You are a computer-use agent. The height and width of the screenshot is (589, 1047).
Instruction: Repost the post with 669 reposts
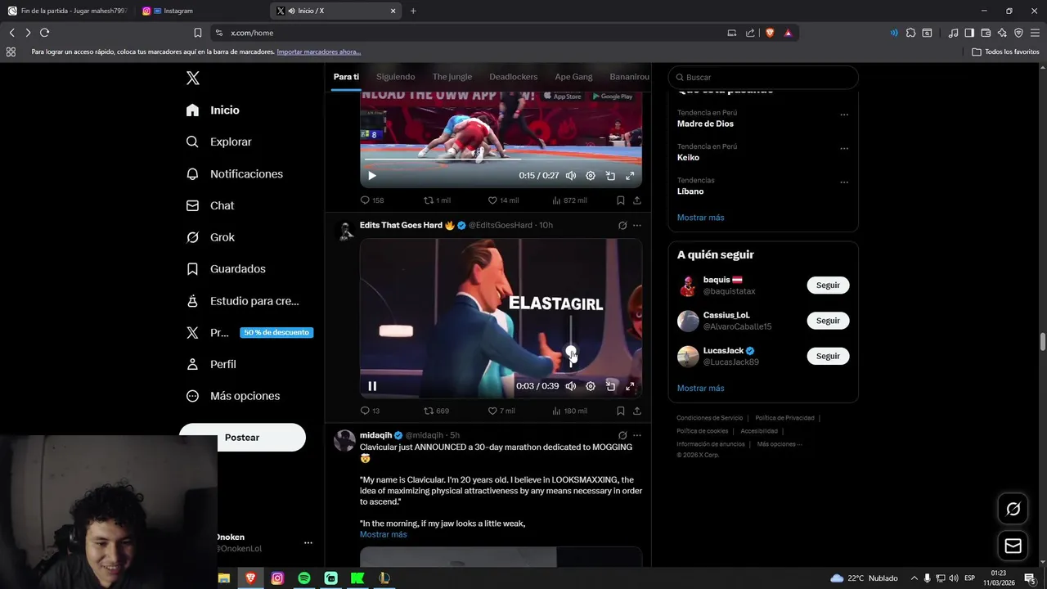(436, 411)
